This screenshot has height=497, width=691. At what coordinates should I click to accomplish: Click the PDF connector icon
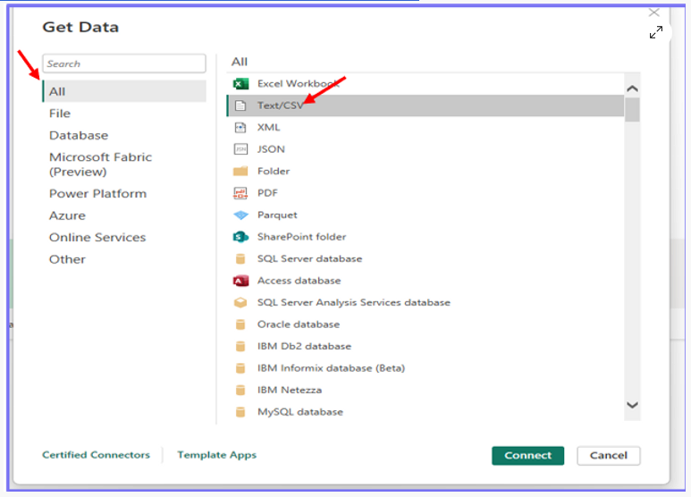pyautogui.click(x=240, y=193)
